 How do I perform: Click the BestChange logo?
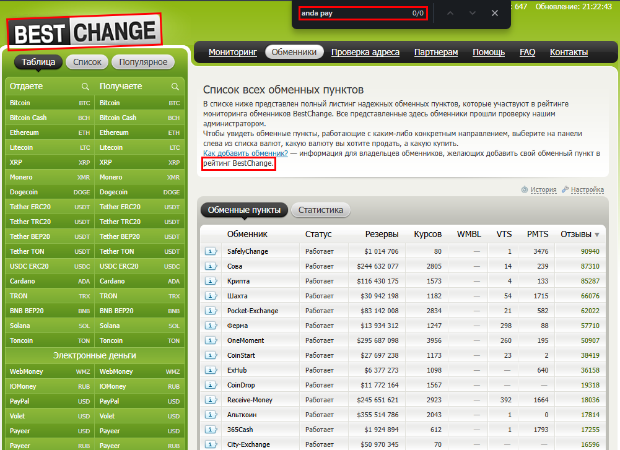pyautogui.click(x=84, y=31)
